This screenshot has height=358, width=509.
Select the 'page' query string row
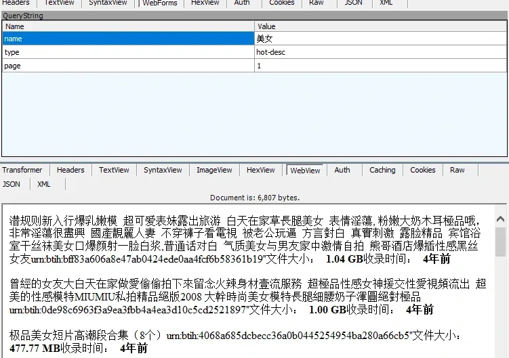click(x=254, y=66)
